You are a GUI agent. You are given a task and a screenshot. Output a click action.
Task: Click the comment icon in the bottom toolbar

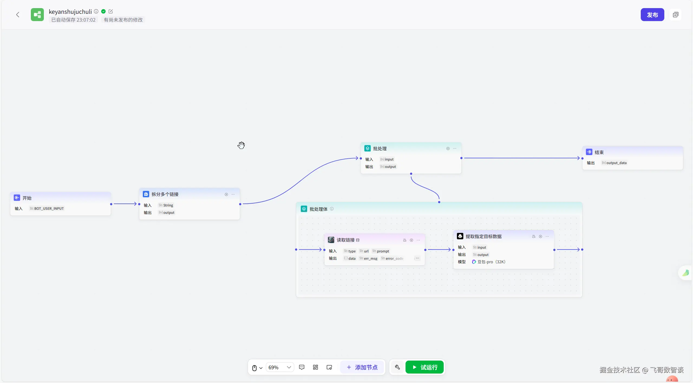coord(302,367)
